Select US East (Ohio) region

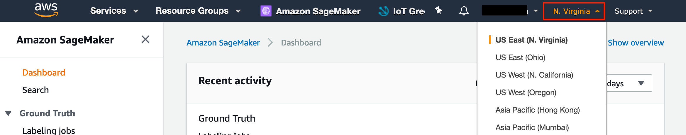coord(520,57)
